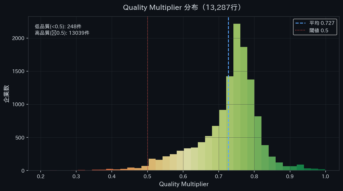Click the x-axis tick label "0.2"
Screen dimensions: 343x191
pos(41,176)
